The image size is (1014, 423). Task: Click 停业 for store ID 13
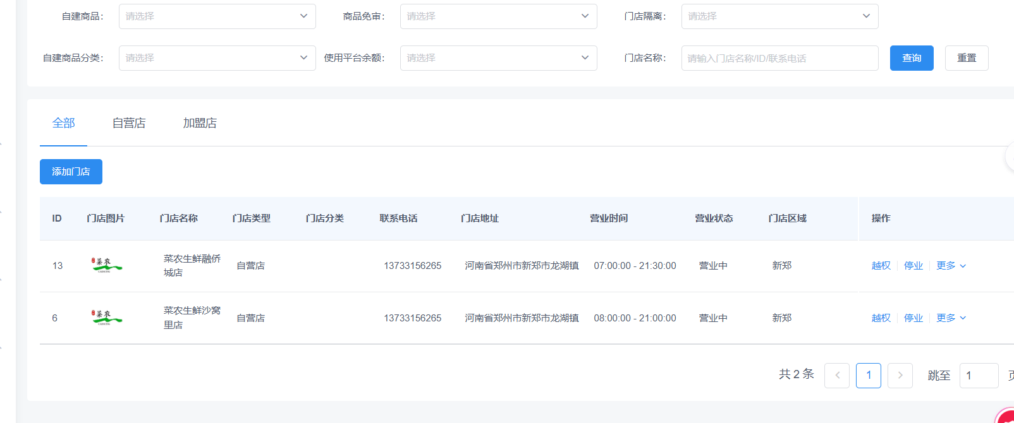click(913, 266)
